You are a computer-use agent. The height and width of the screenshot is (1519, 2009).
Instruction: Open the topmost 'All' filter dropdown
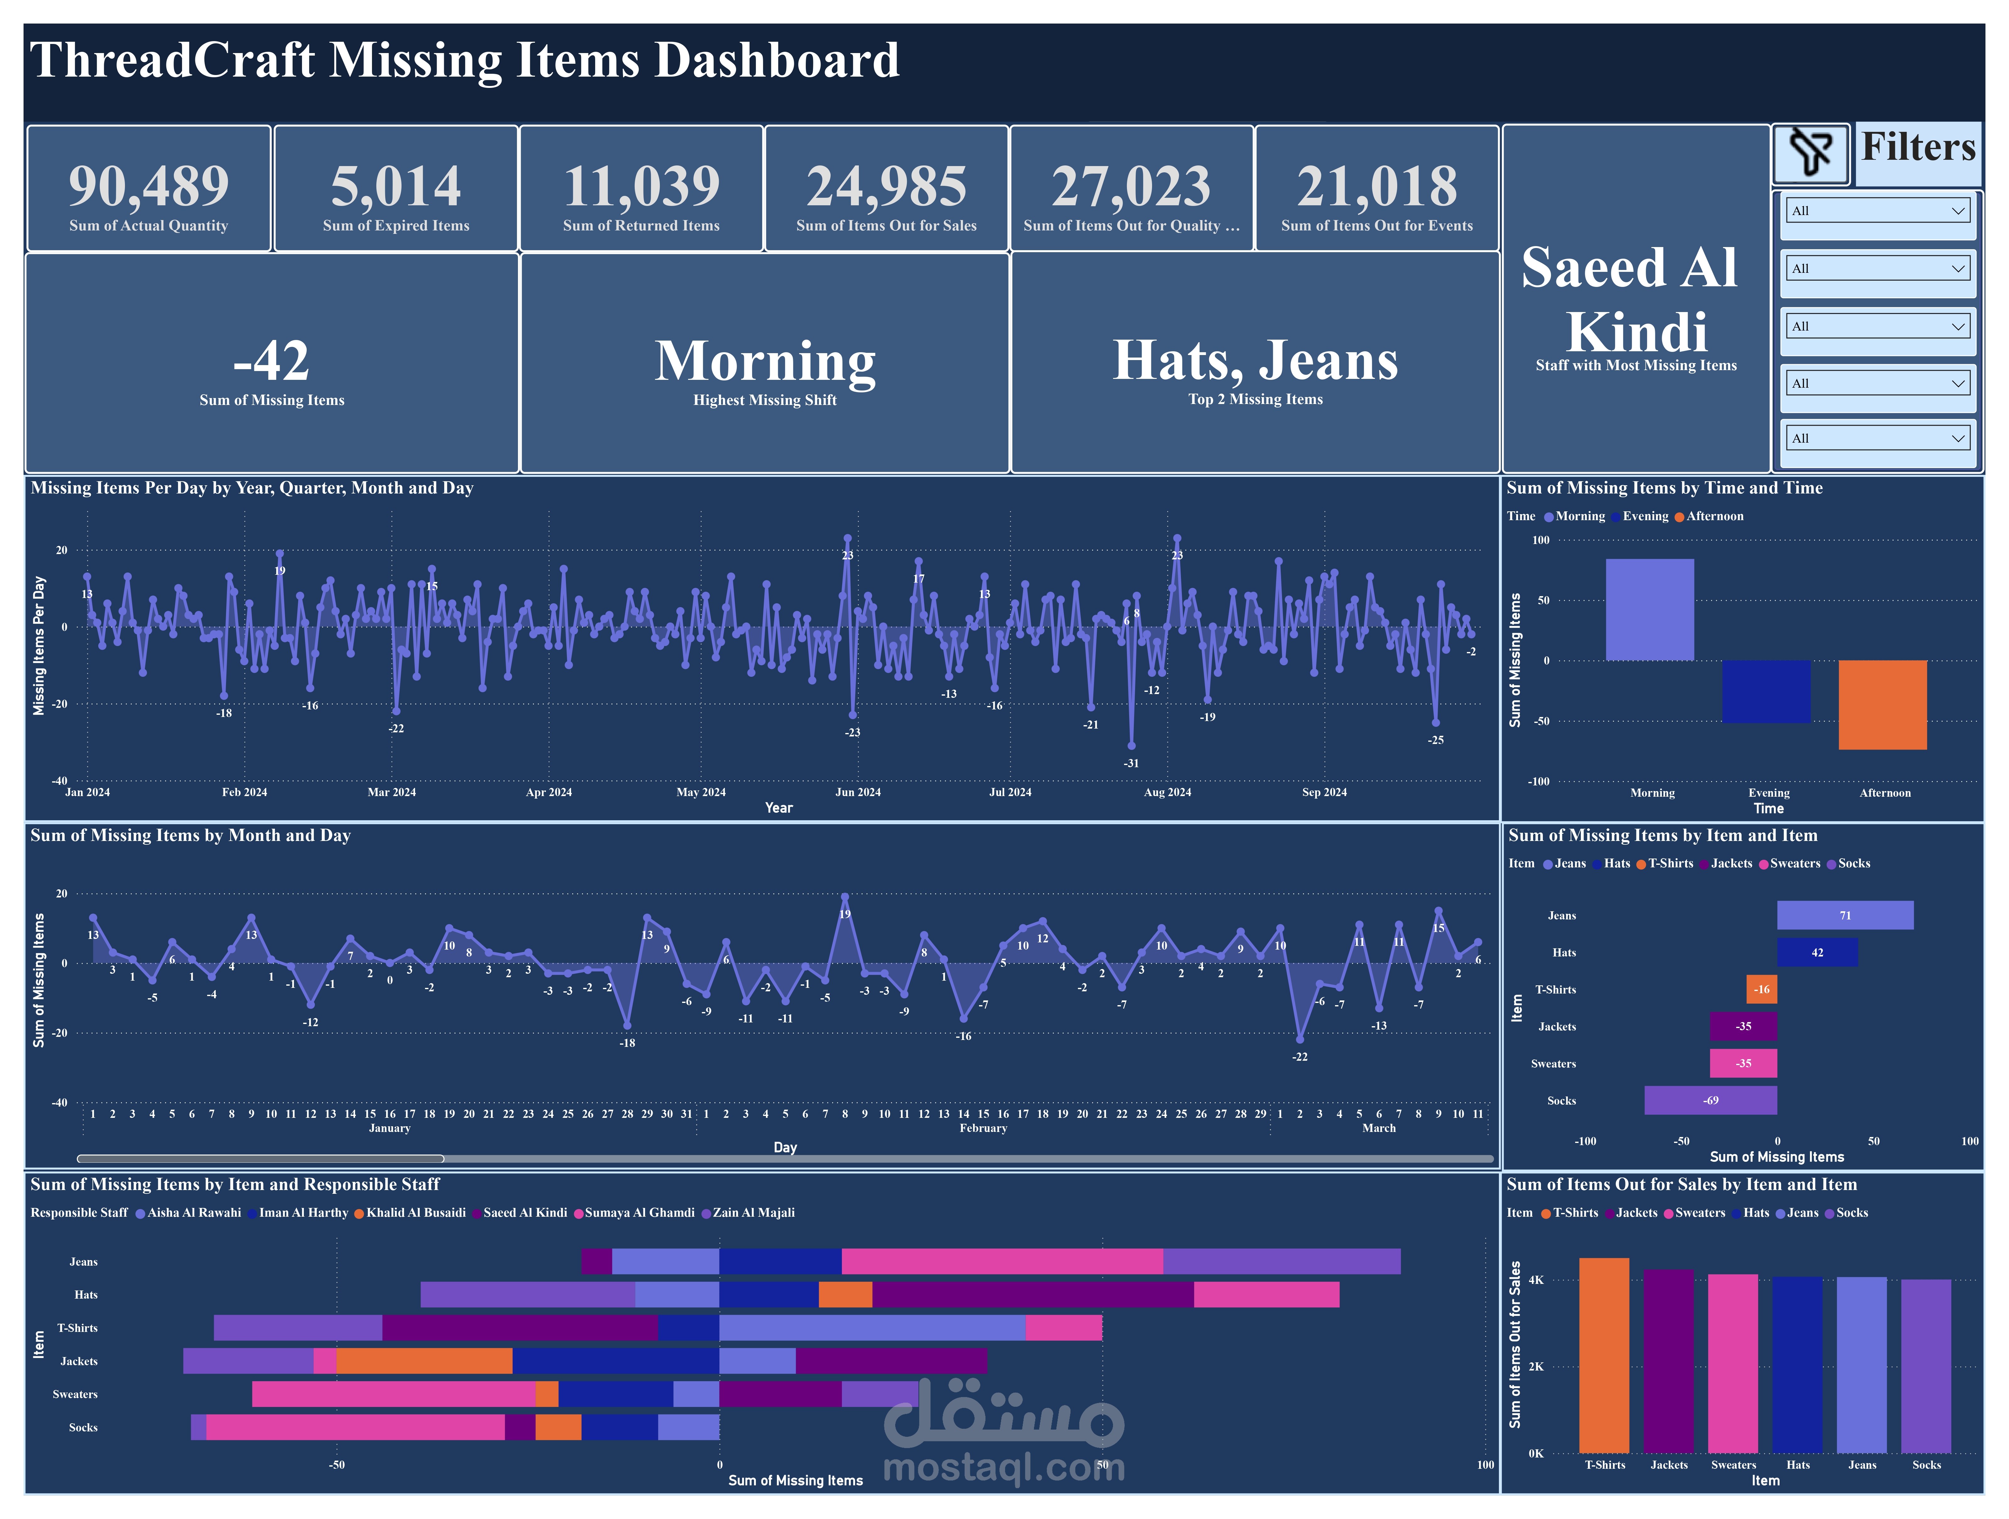point(1878,211)
